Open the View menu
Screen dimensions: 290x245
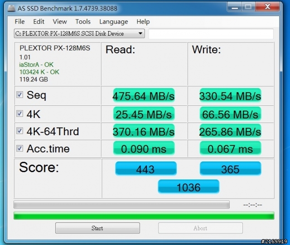[60, 22]
